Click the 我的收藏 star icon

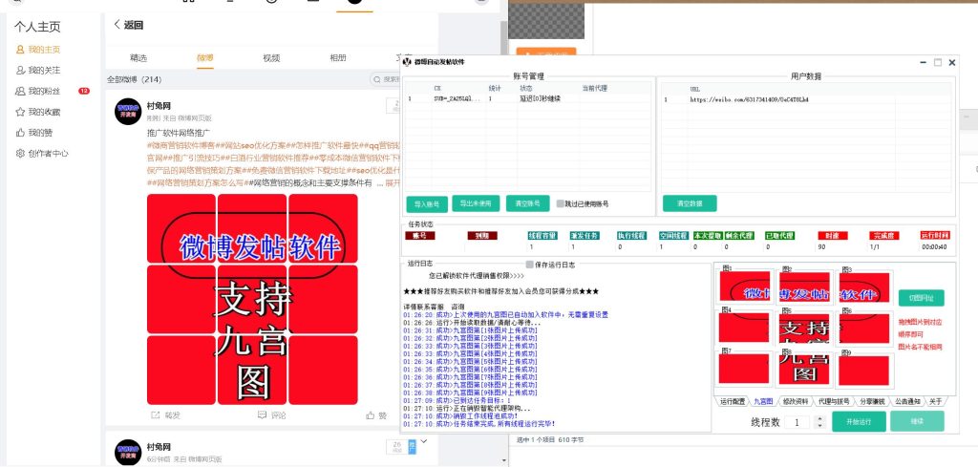20,113
